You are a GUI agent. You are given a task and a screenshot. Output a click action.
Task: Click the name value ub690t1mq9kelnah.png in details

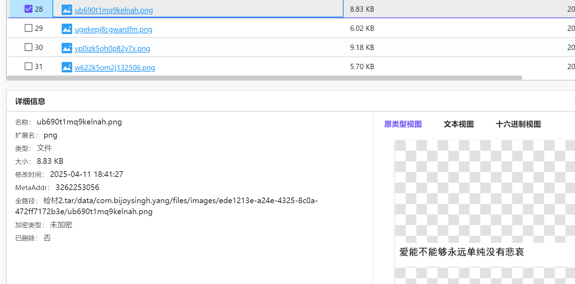click(x=79, y=122)
